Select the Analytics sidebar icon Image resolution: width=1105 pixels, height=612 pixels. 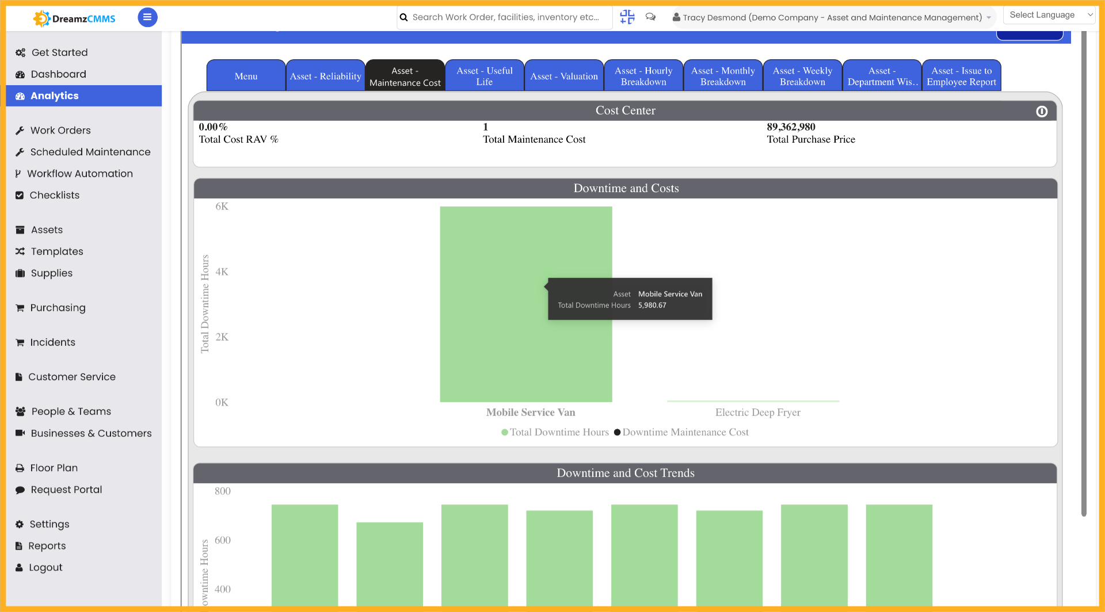click(20, 96)
